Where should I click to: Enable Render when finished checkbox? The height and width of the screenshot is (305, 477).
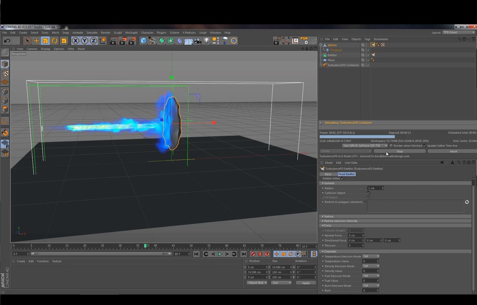pos(391,146)
